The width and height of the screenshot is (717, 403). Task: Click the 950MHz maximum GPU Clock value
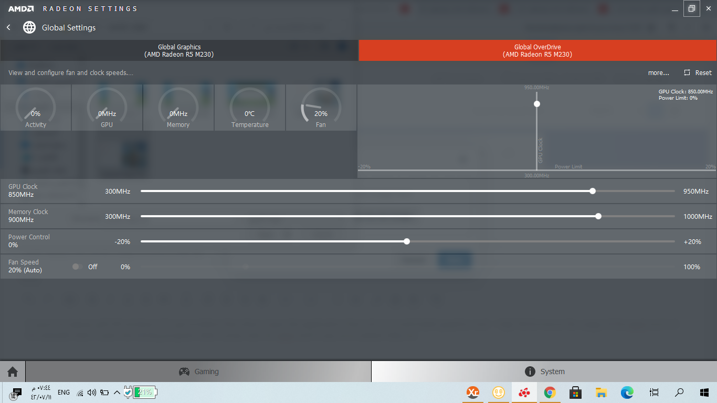pyautogui.click(x=696, y=191)
